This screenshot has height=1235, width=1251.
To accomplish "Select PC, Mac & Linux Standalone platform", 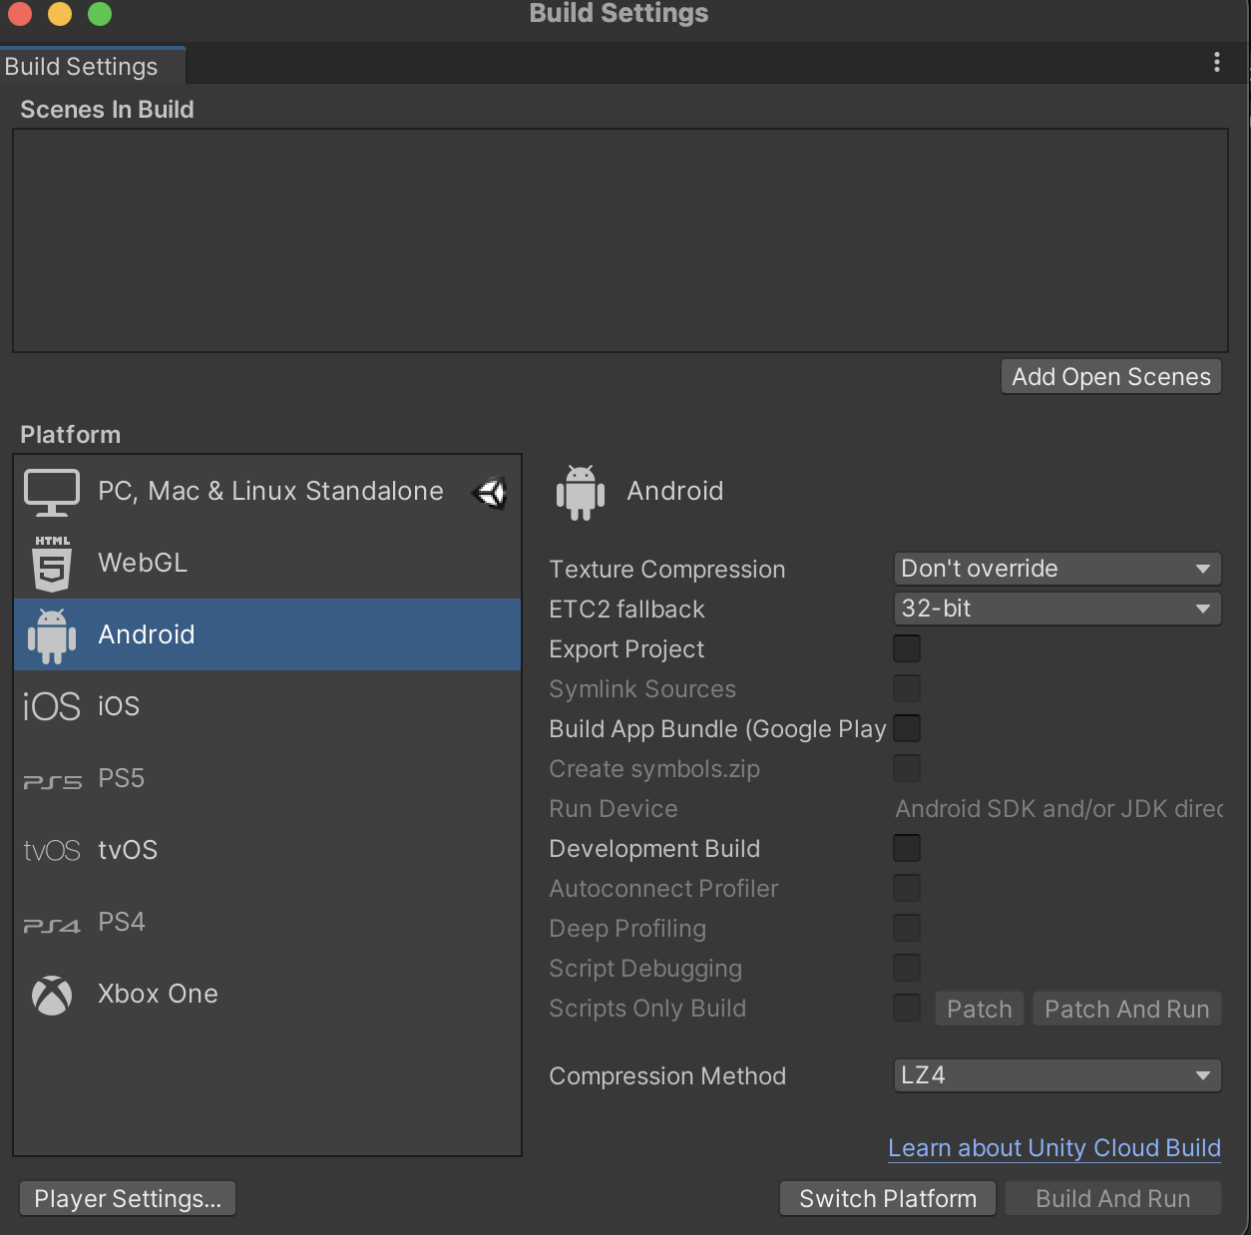I will coord(267,492).
